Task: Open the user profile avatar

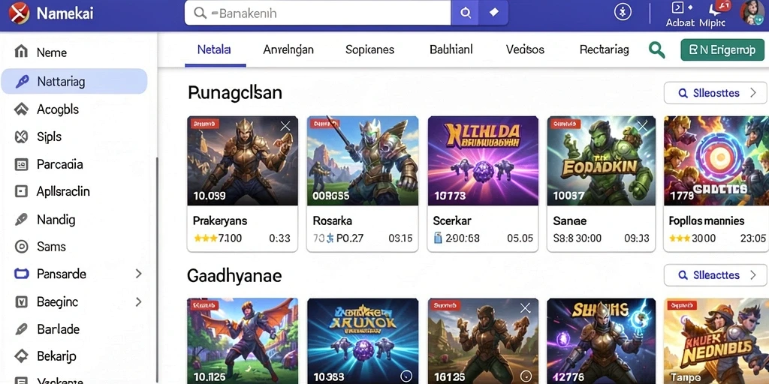Action: (752, 13)
